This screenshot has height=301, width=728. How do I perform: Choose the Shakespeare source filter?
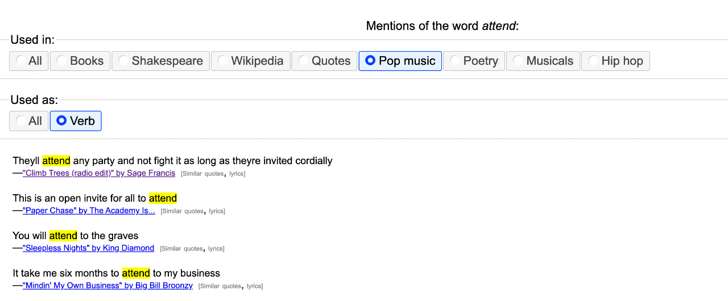(160, 61)
